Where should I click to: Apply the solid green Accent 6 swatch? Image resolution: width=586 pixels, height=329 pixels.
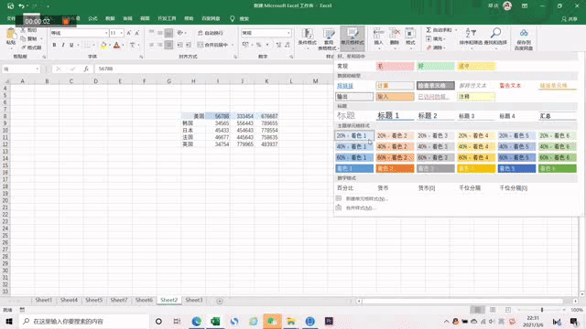(x=558, y=168)
